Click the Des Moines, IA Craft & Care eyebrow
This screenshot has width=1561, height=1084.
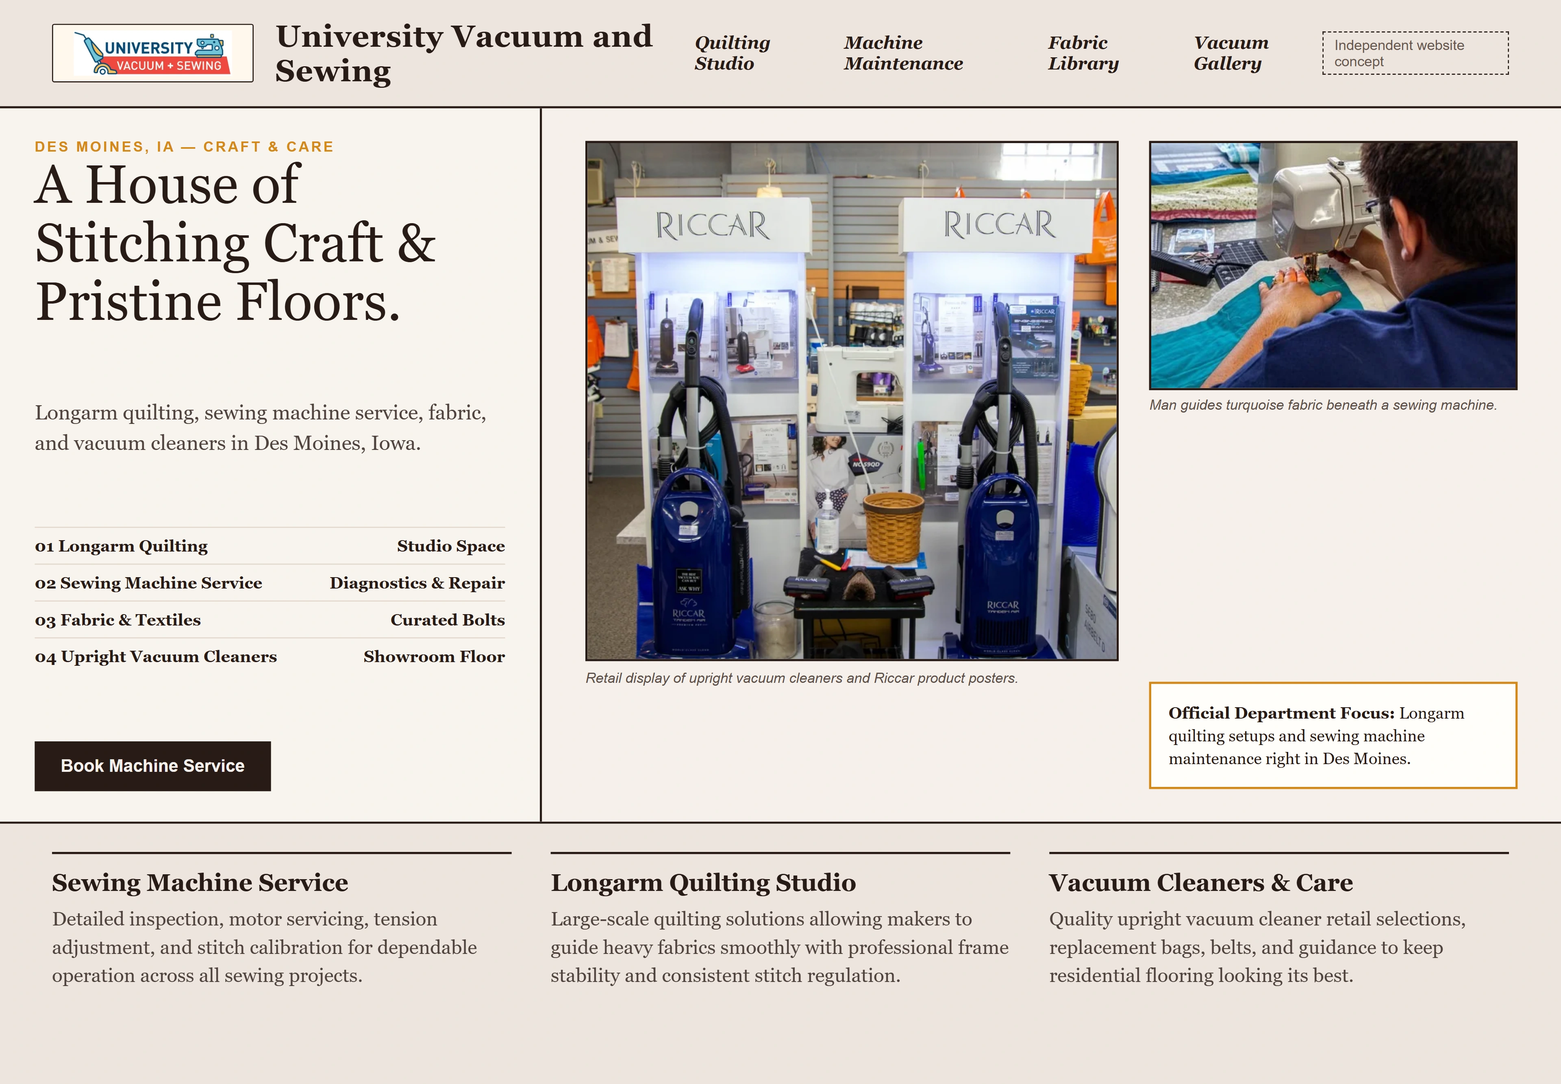click(x=184, y=147)
